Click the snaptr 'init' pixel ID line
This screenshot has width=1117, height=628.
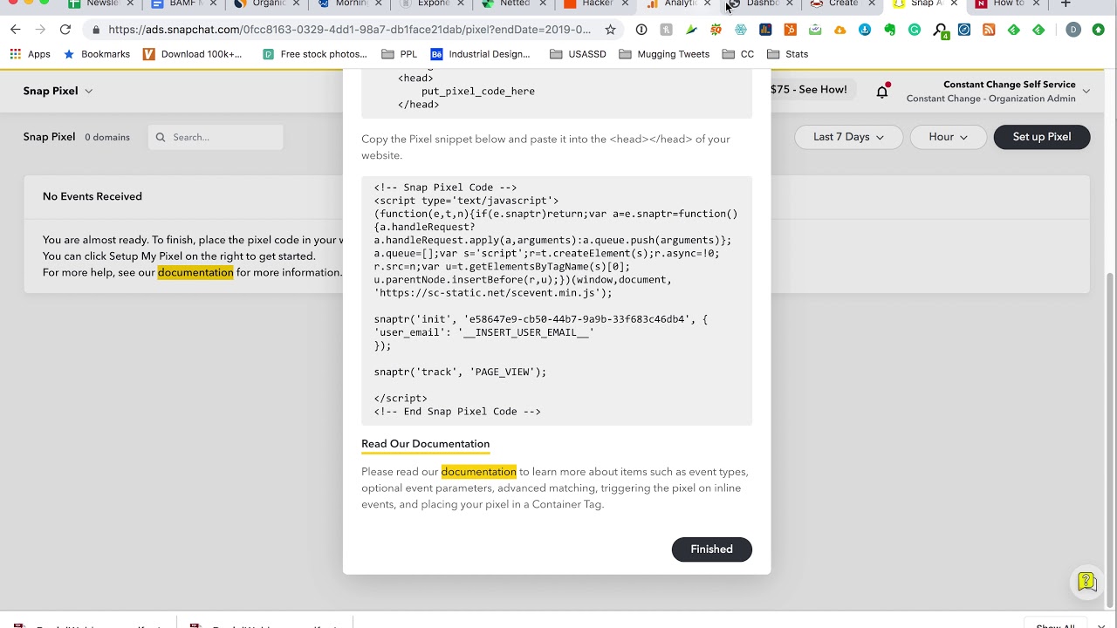coord(541,319)
